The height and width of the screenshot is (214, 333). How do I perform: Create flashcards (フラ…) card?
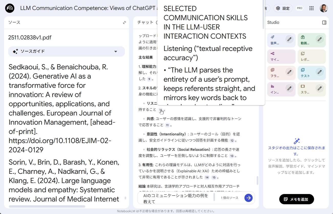coord(281,73)
